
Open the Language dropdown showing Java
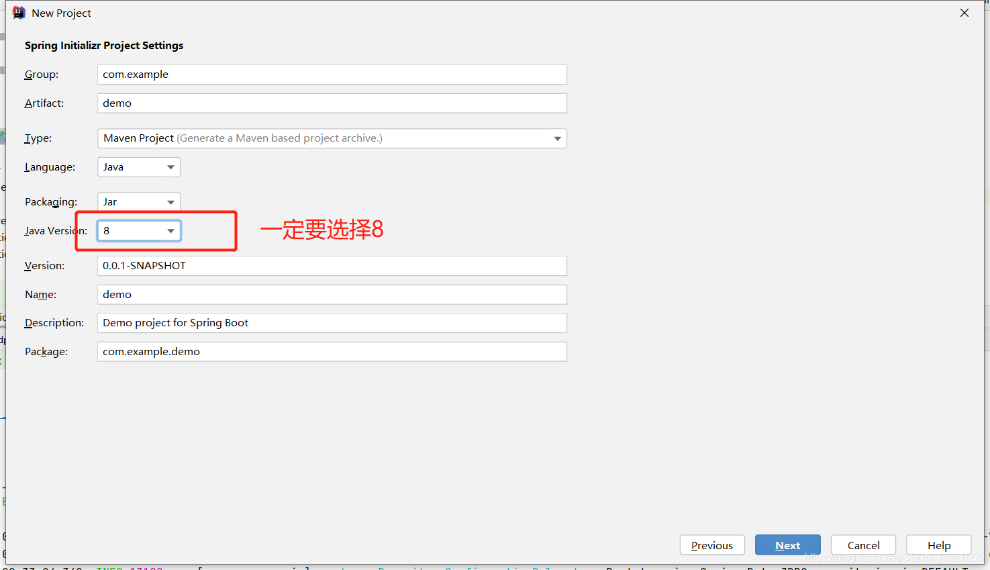[x=139, y=167]
